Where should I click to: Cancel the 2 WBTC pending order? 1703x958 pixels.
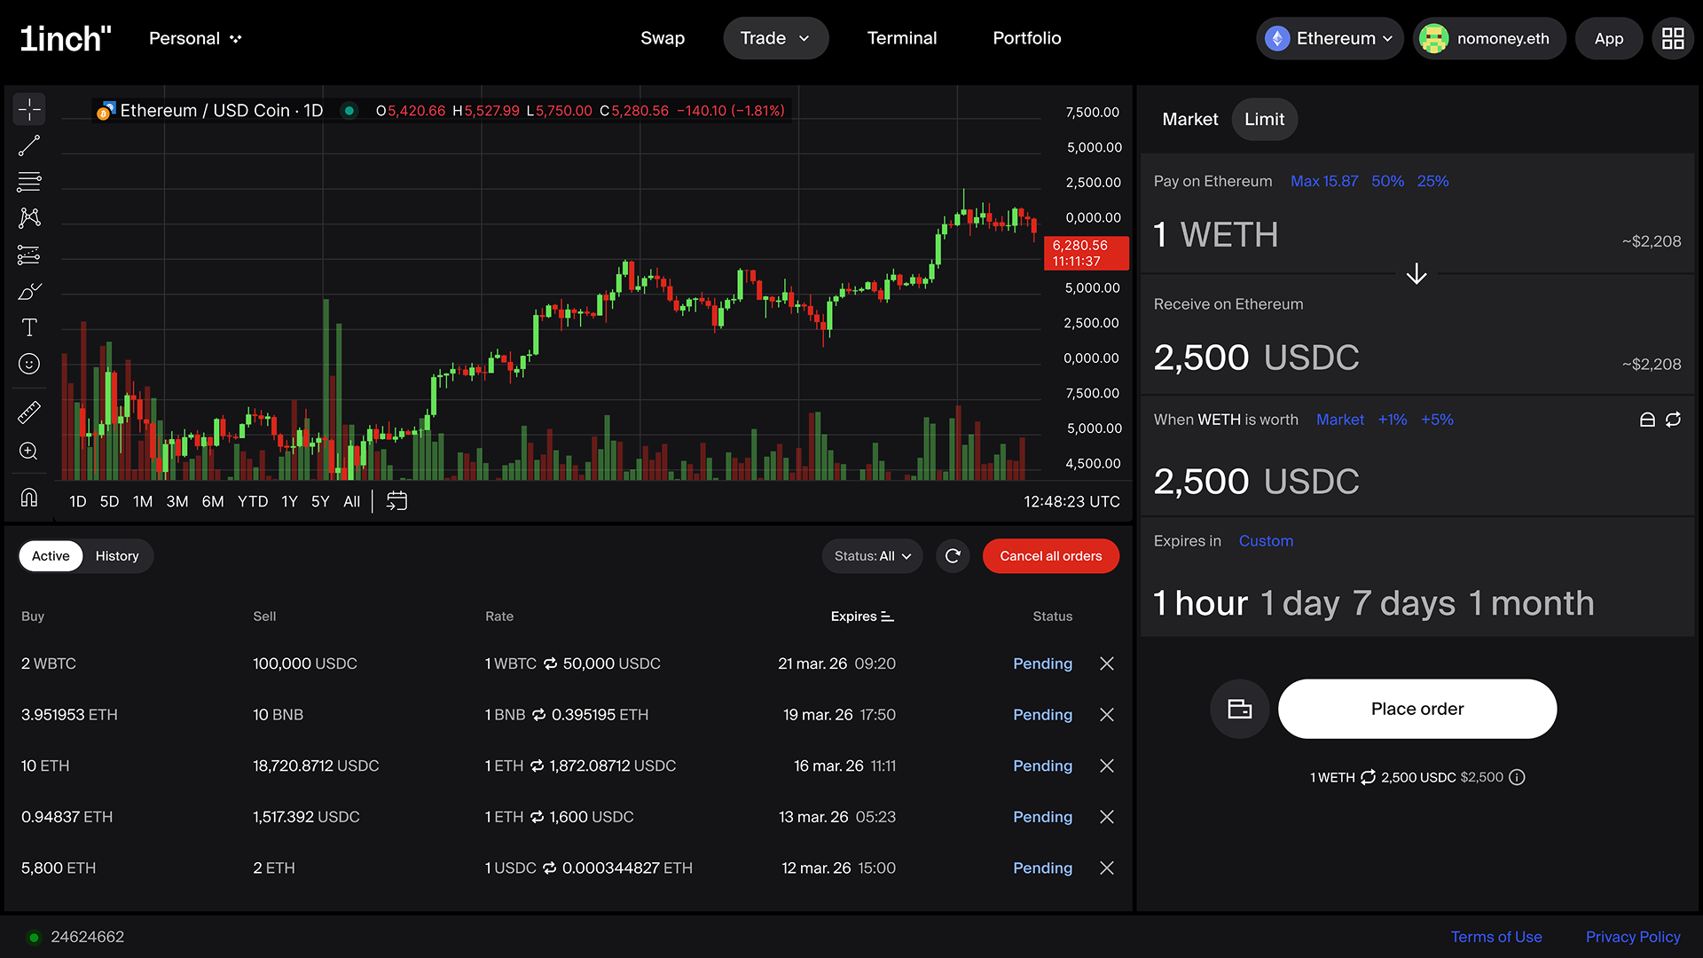click(x=1106, y=664)
